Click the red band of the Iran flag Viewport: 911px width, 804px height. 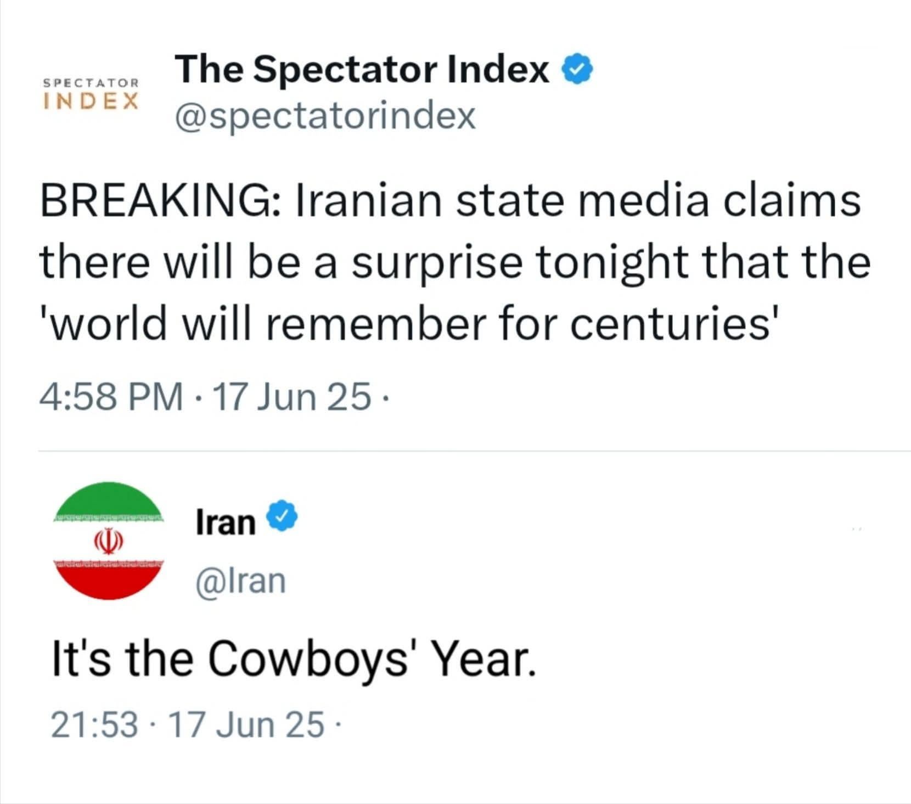point(109,581)
